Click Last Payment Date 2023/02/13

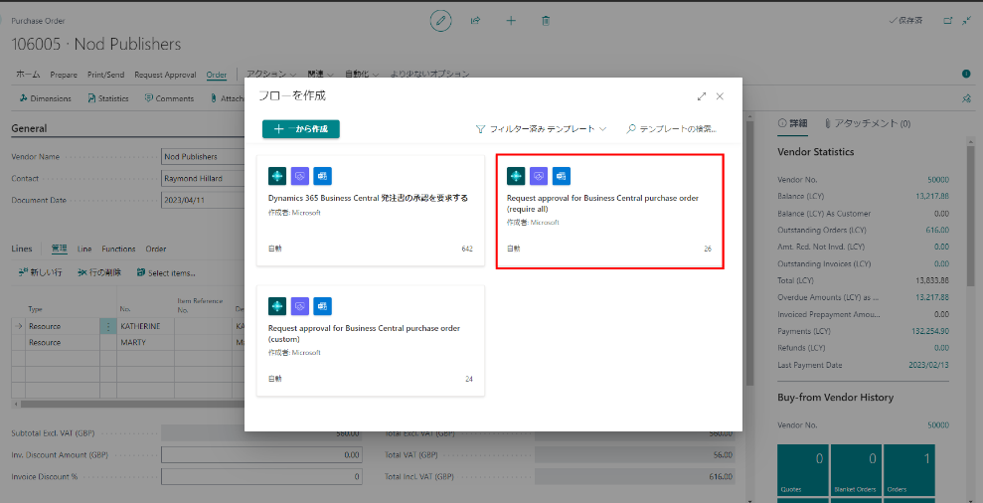[x=929, y=365]
